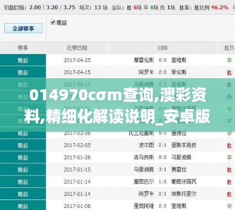The width and height of the screenshot is (235, 210).
Task: Click the 014970 promotional overlay banner text
Action: (x=117, y=106)
